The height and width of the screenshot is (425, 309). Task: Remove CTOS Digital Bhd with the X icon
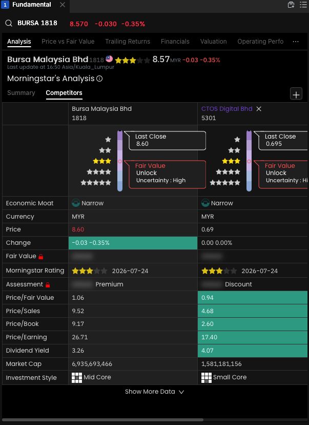pos(259,109)
